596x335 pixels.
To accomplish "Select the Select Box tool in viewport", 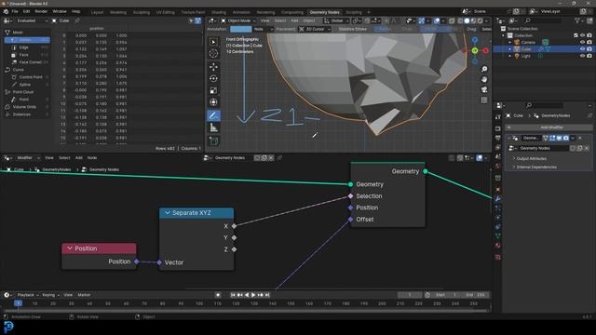I will click(x=213, y=42).
